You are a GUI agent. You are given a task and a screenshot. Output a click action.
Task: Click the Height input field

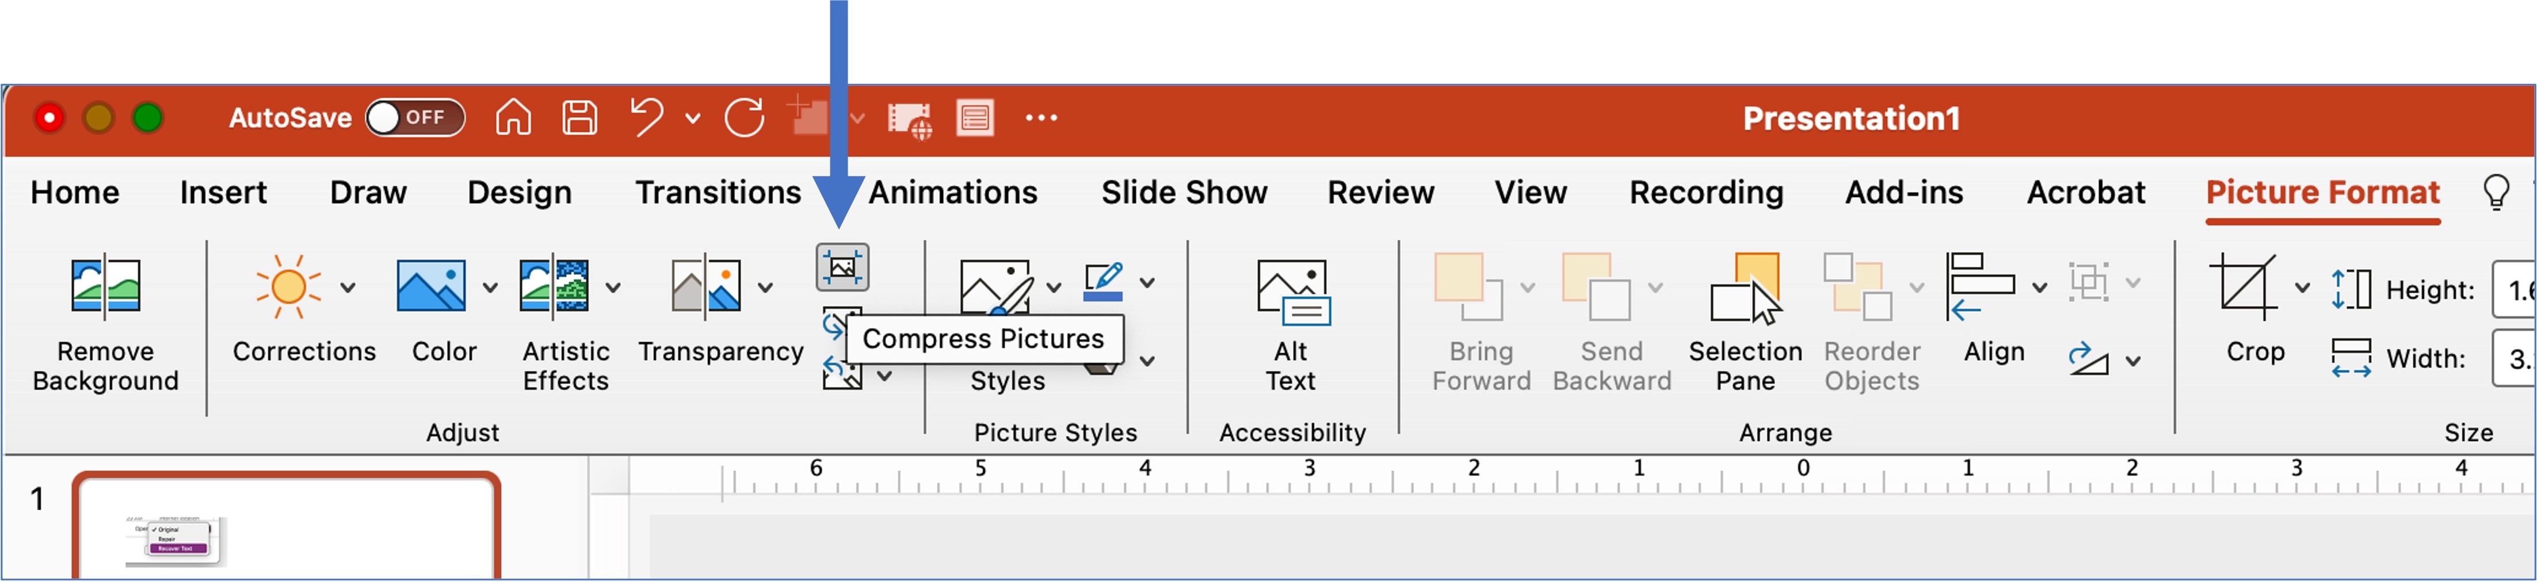[2515, 289]
